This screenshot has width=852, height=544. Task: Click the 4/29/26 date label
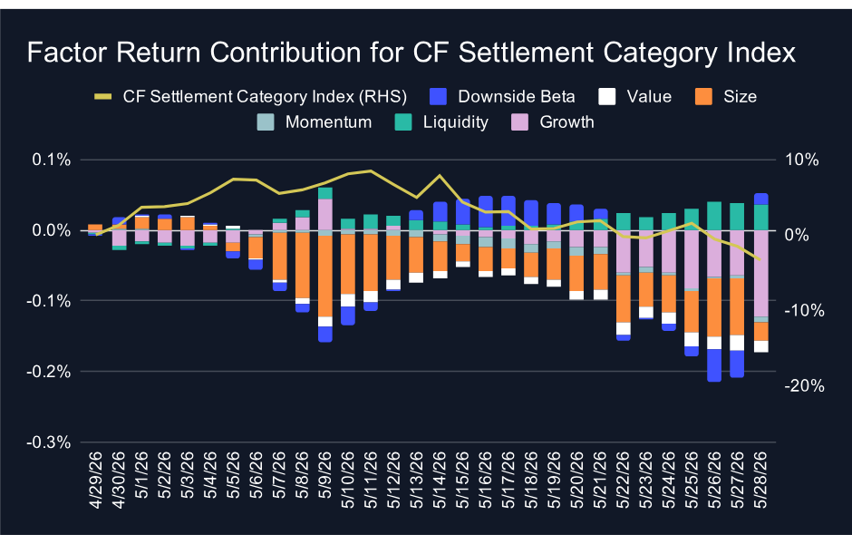(x=96, y=480)
